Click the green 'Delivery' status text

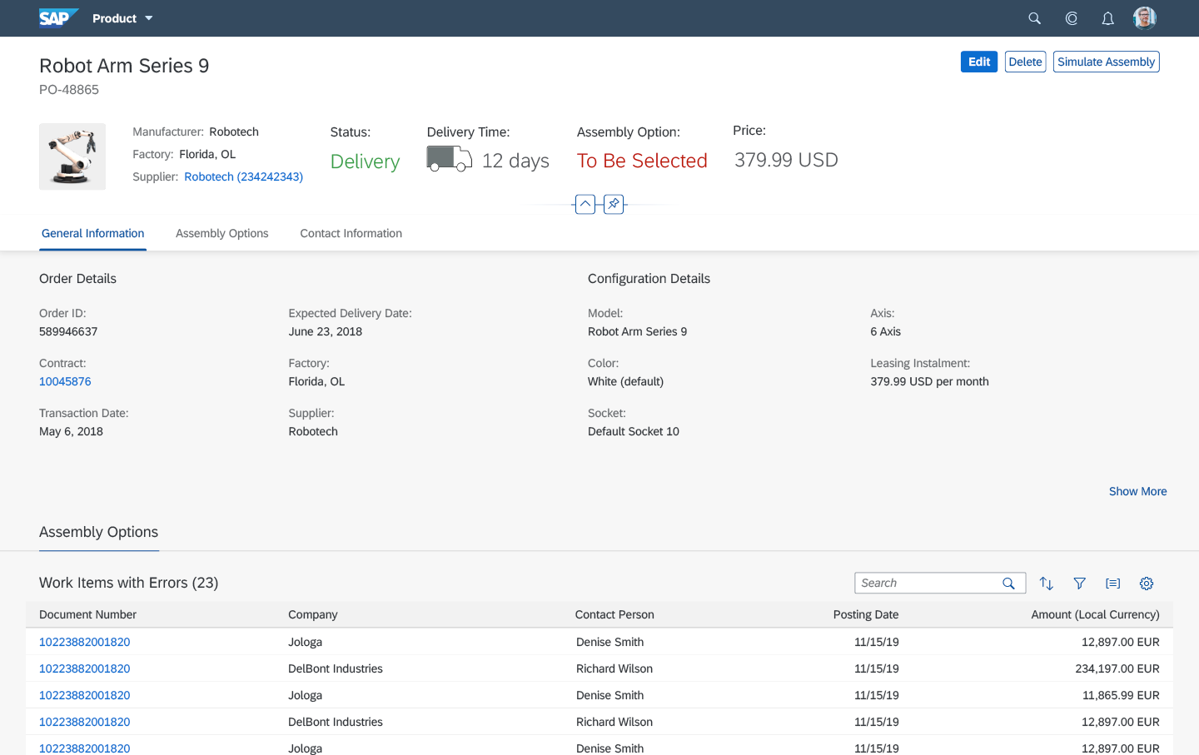click(x=365, y=161)
